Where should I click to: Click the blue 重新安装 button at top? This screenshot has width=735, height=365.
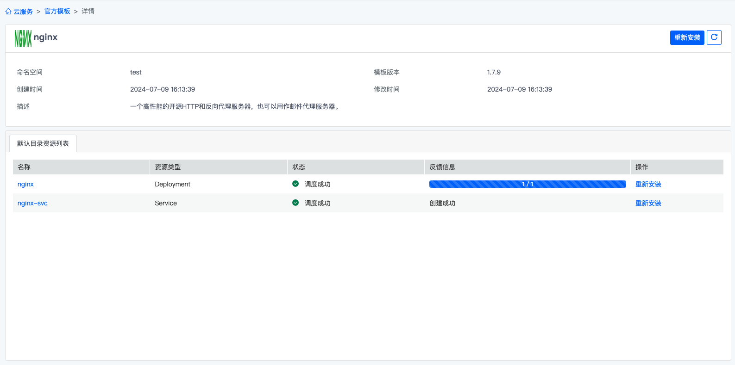tap(687, 37)
